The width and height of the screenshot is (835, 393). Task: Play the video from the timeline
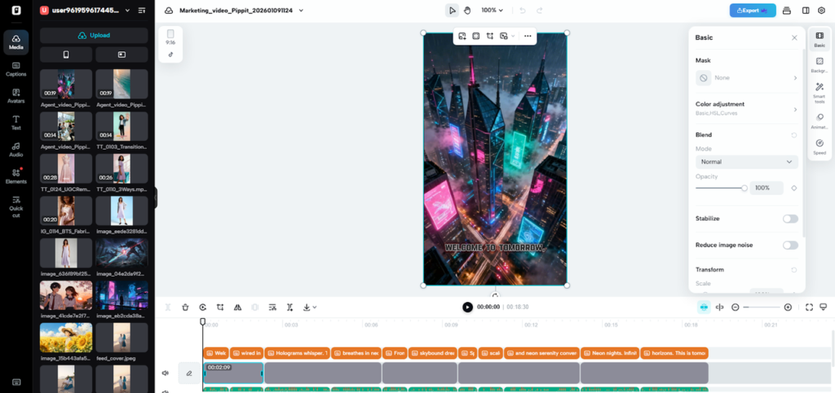[x=467, y=307]
